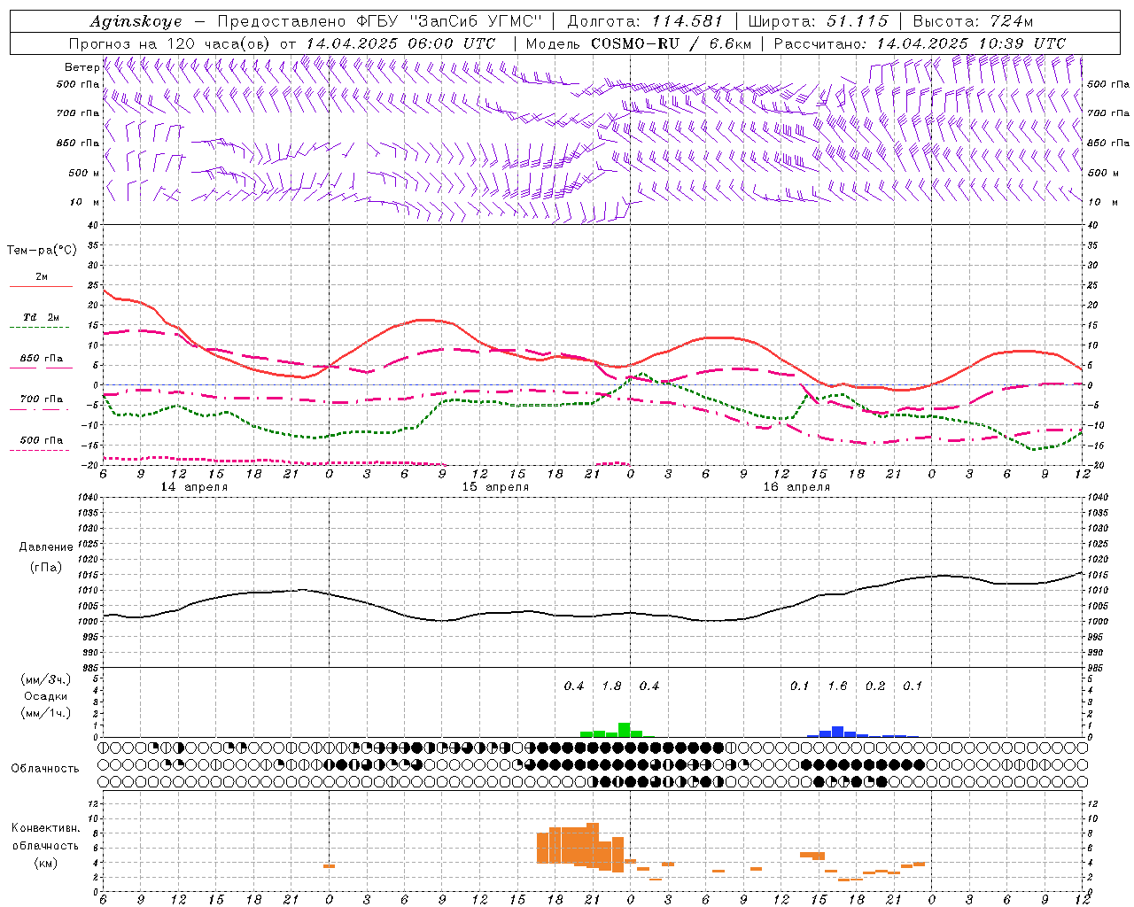This screenshot has height=907, width=1134.
Task: Click the "(мм/3ч.)" precipitation unit label
Action: click(46, 679)
